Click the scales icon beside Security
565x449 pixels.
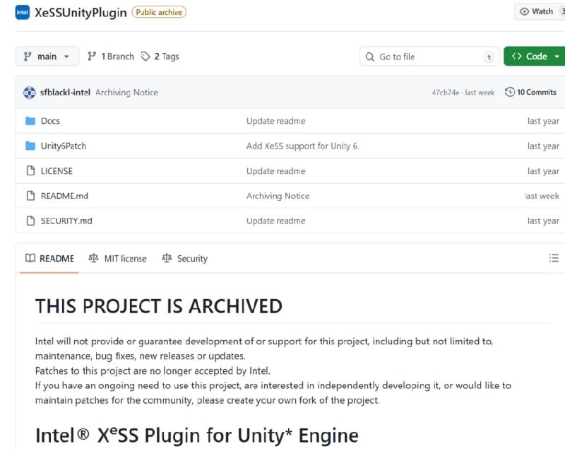(167, 258)
